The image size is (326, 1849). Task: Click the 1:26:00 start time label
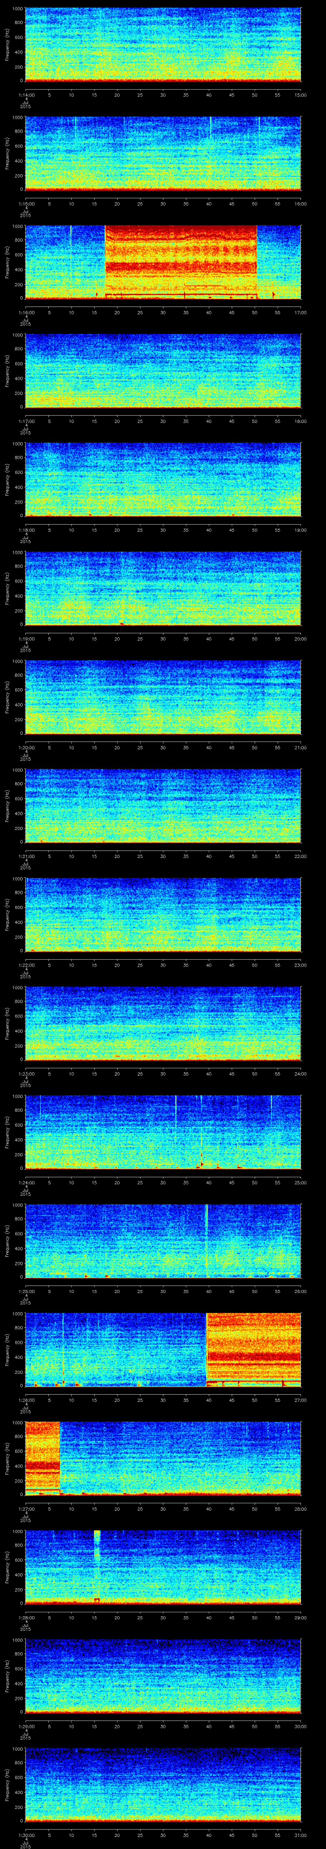pos(26,1400)
